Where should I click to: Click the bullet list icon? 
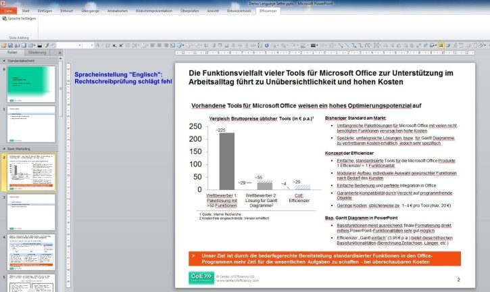pyautogui.click(x=128, y=45)
